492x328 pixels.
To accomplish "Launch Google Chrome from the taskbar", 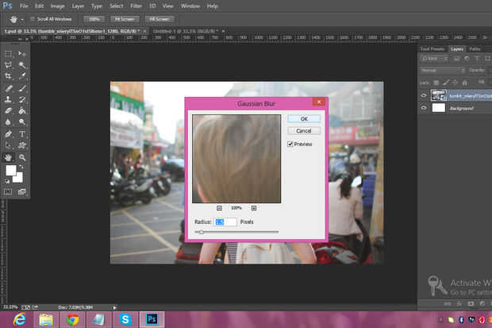I will pos(72,319).
